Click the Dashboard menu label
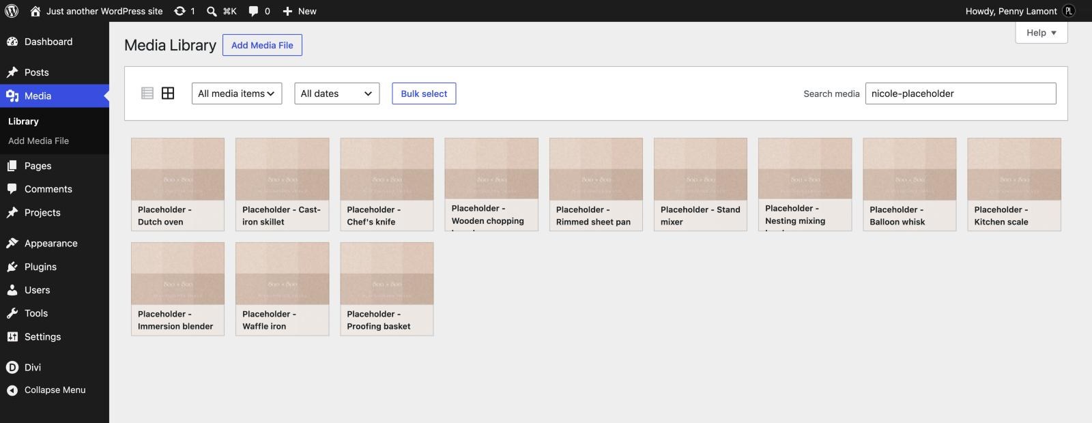 click(x=48, y=42)
